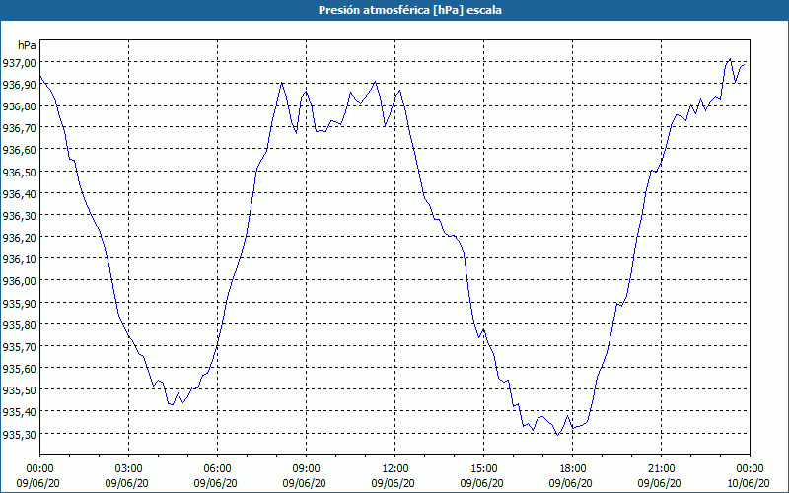Select the 936,10 y-axis label
Screen dimensions: 789x493
19,259
